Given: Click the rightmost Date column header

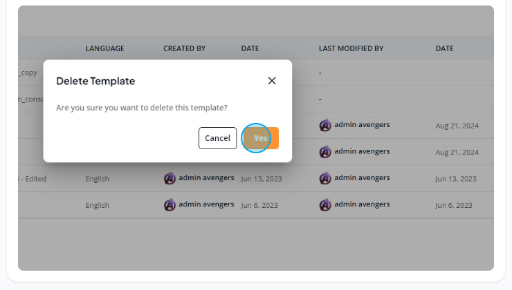Looking at the screenshot, I should [444, 48].
